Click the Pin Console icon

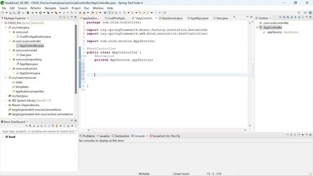288,135
